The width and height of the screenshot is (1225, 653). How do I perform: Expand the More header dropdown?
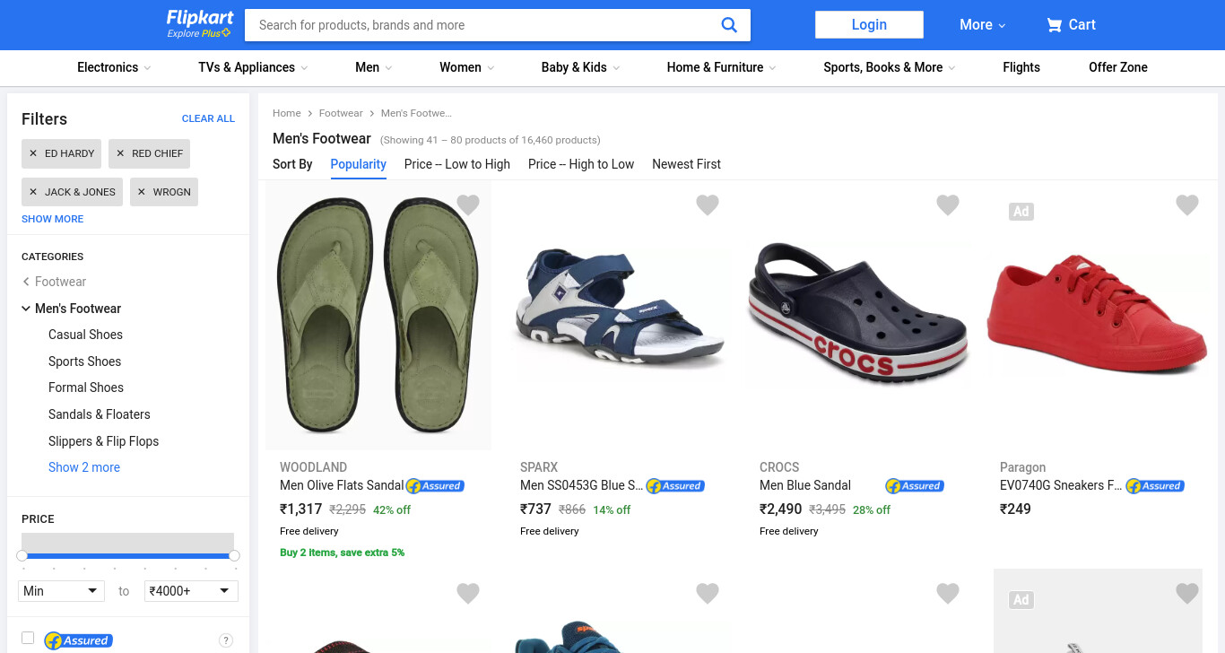tap(982, 25)
